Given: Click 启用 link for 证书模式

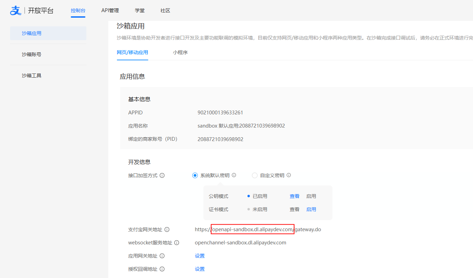Looking at the screenshot, I should coord(311,209).
